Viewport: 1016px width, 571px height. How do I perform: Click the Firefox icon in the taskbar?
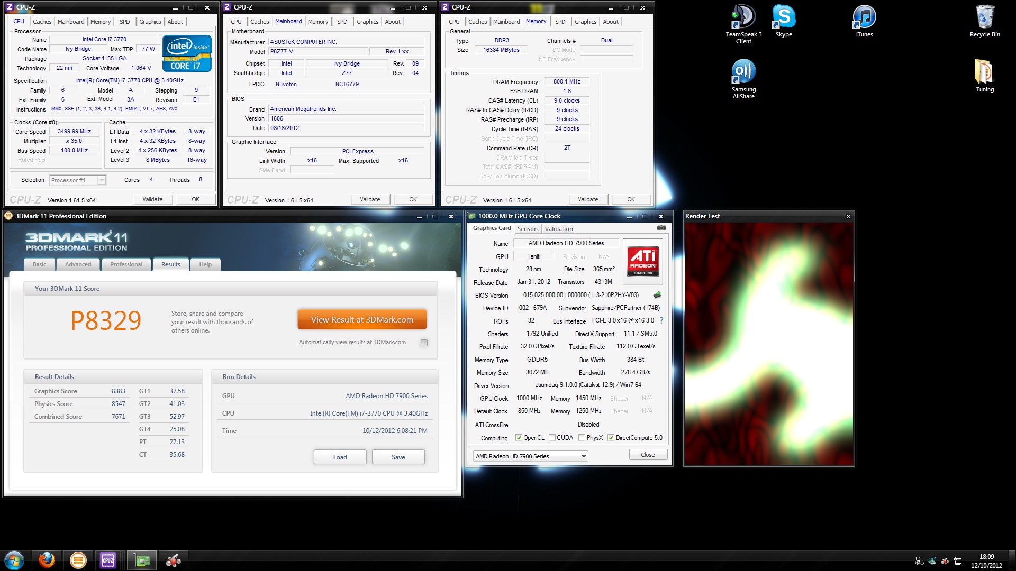(47, 560)
